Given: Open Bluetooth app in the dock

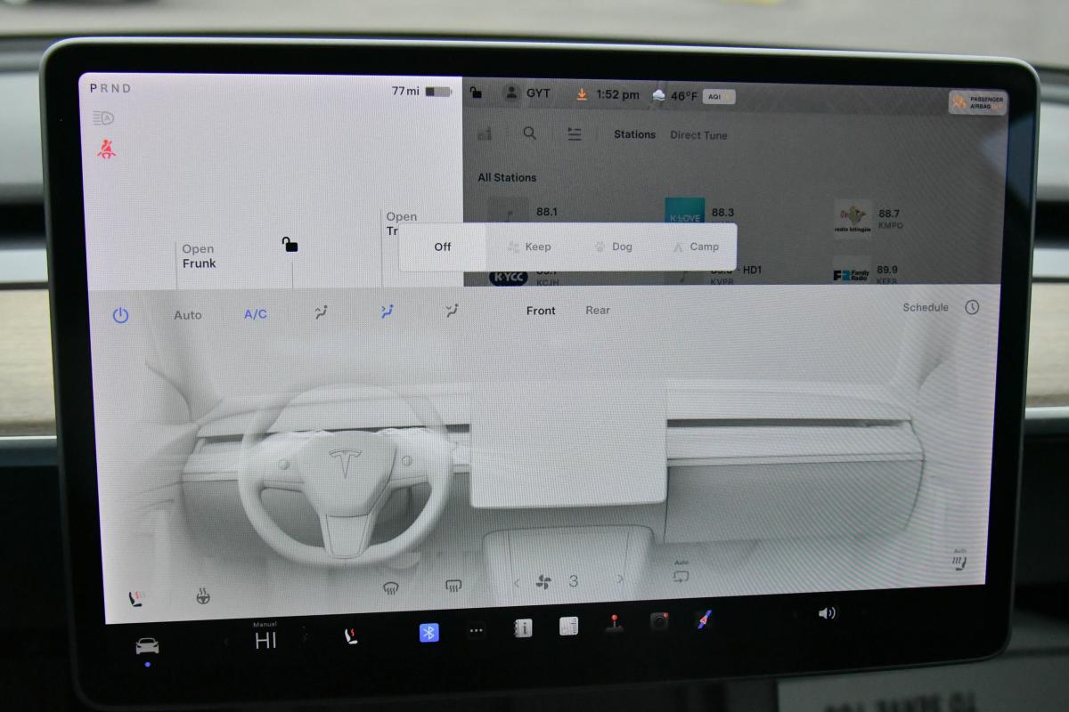Looking at the screenshot, I should coord(428,632).
